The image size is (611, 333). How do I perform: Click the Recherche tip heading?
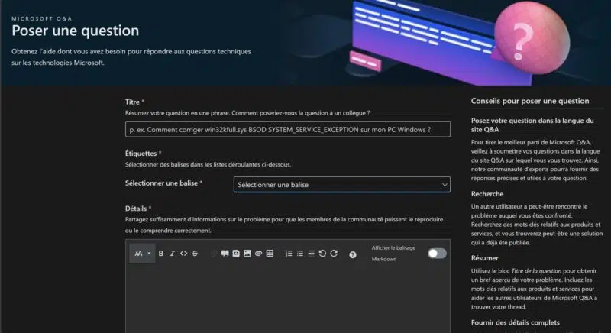click(487, 193)
